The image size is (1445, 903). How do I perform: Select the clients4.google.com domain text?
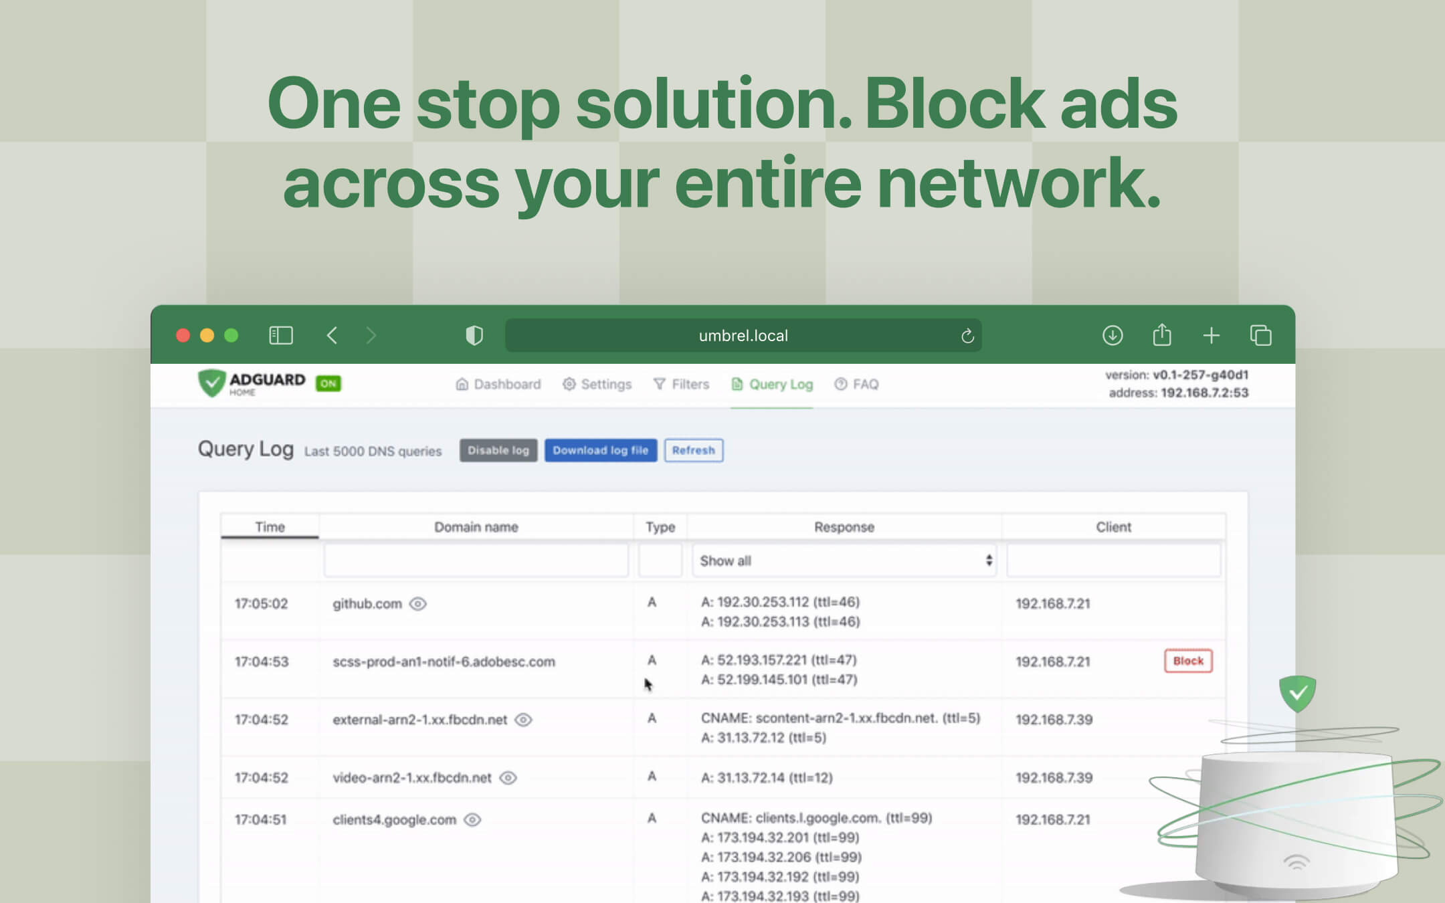click(394, 820)
